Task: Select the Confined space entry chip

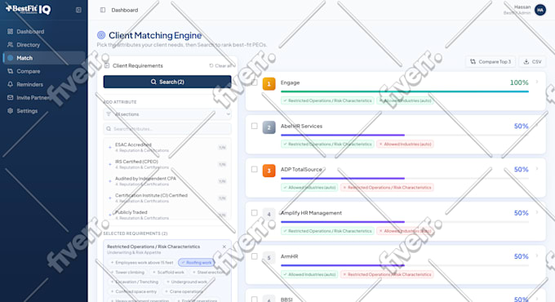Action: (x=133, y=291)
